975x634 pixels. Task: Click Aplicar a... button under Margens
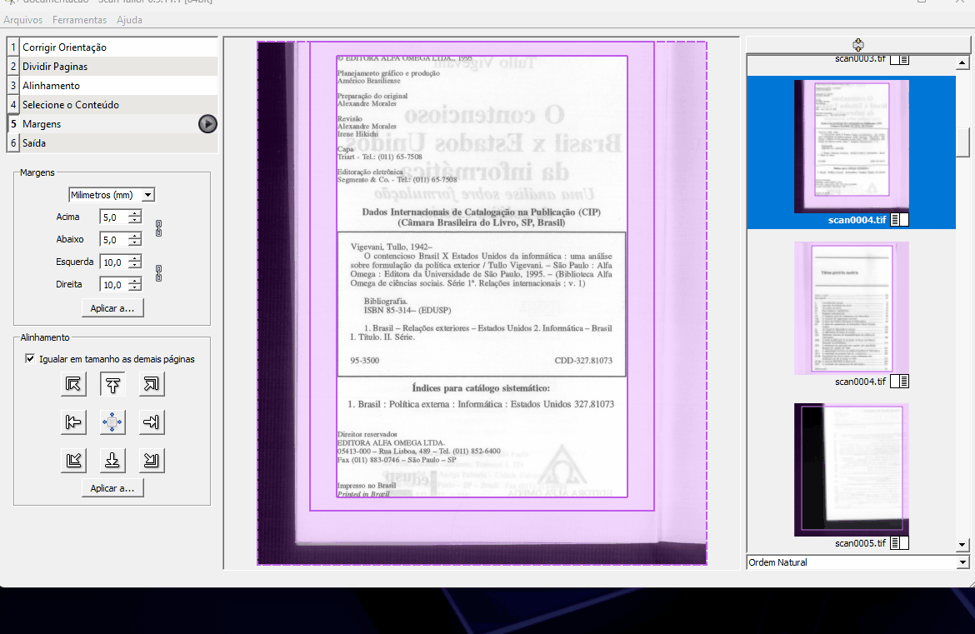tap(112, 308)
